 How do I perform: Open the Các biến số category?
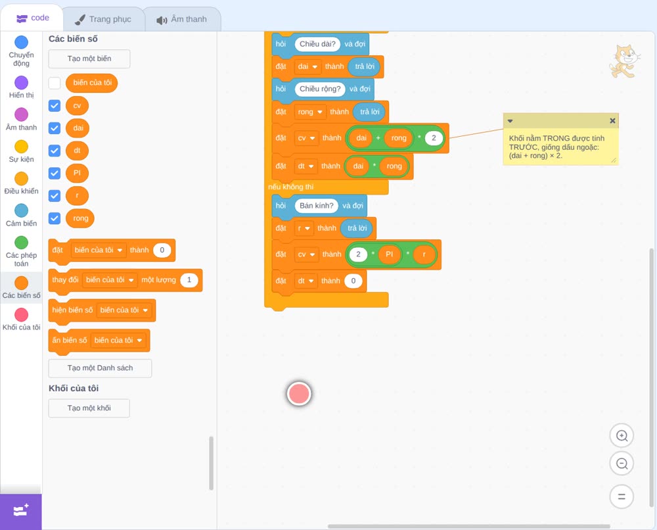point(22,287)
